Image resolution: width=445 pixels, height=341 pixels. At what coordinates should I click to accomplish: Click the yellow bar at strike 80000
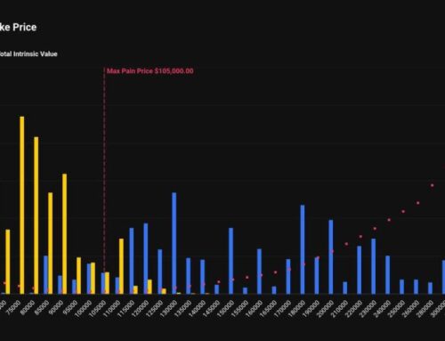pyautogui.click(x=36, y=215)
